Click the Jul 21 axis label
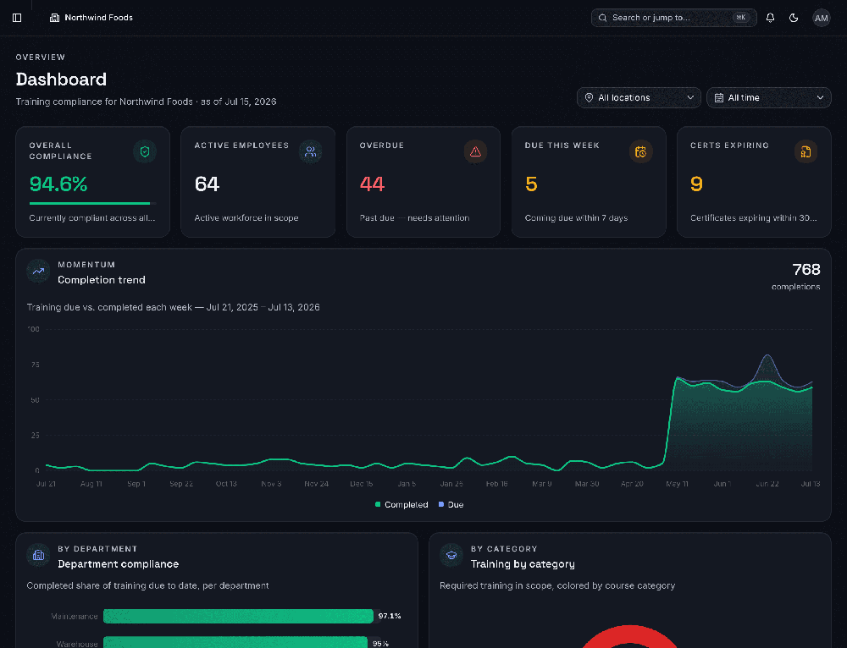847x648 pixels. tap(46, 484)
